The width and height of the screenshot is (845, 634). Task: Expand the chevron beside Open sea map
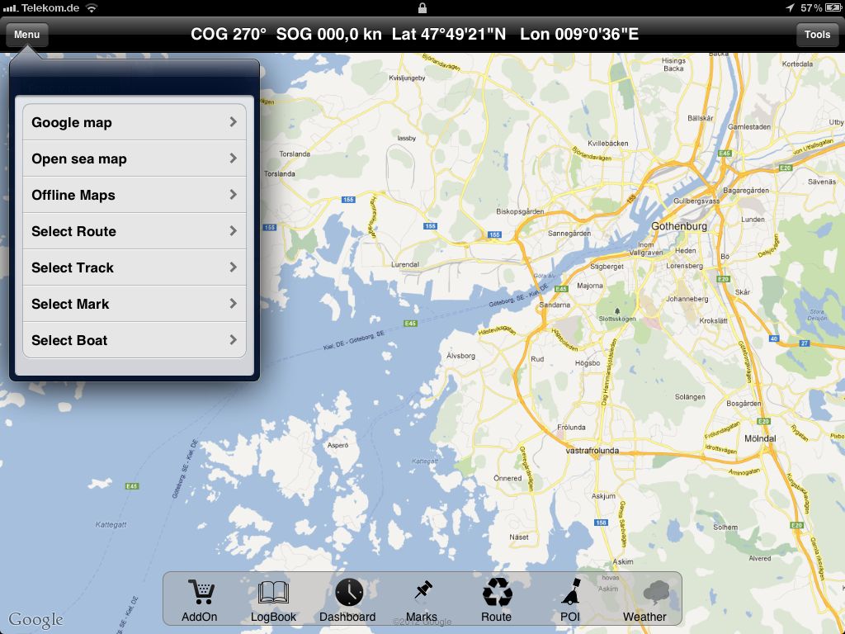tap(234, 158)
